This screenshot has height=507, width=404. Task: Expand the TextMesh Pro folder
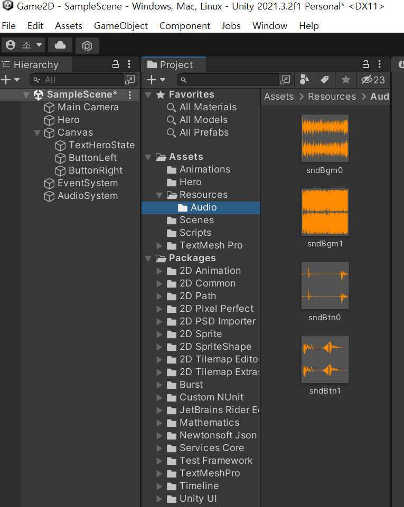[x=159, y=246]
